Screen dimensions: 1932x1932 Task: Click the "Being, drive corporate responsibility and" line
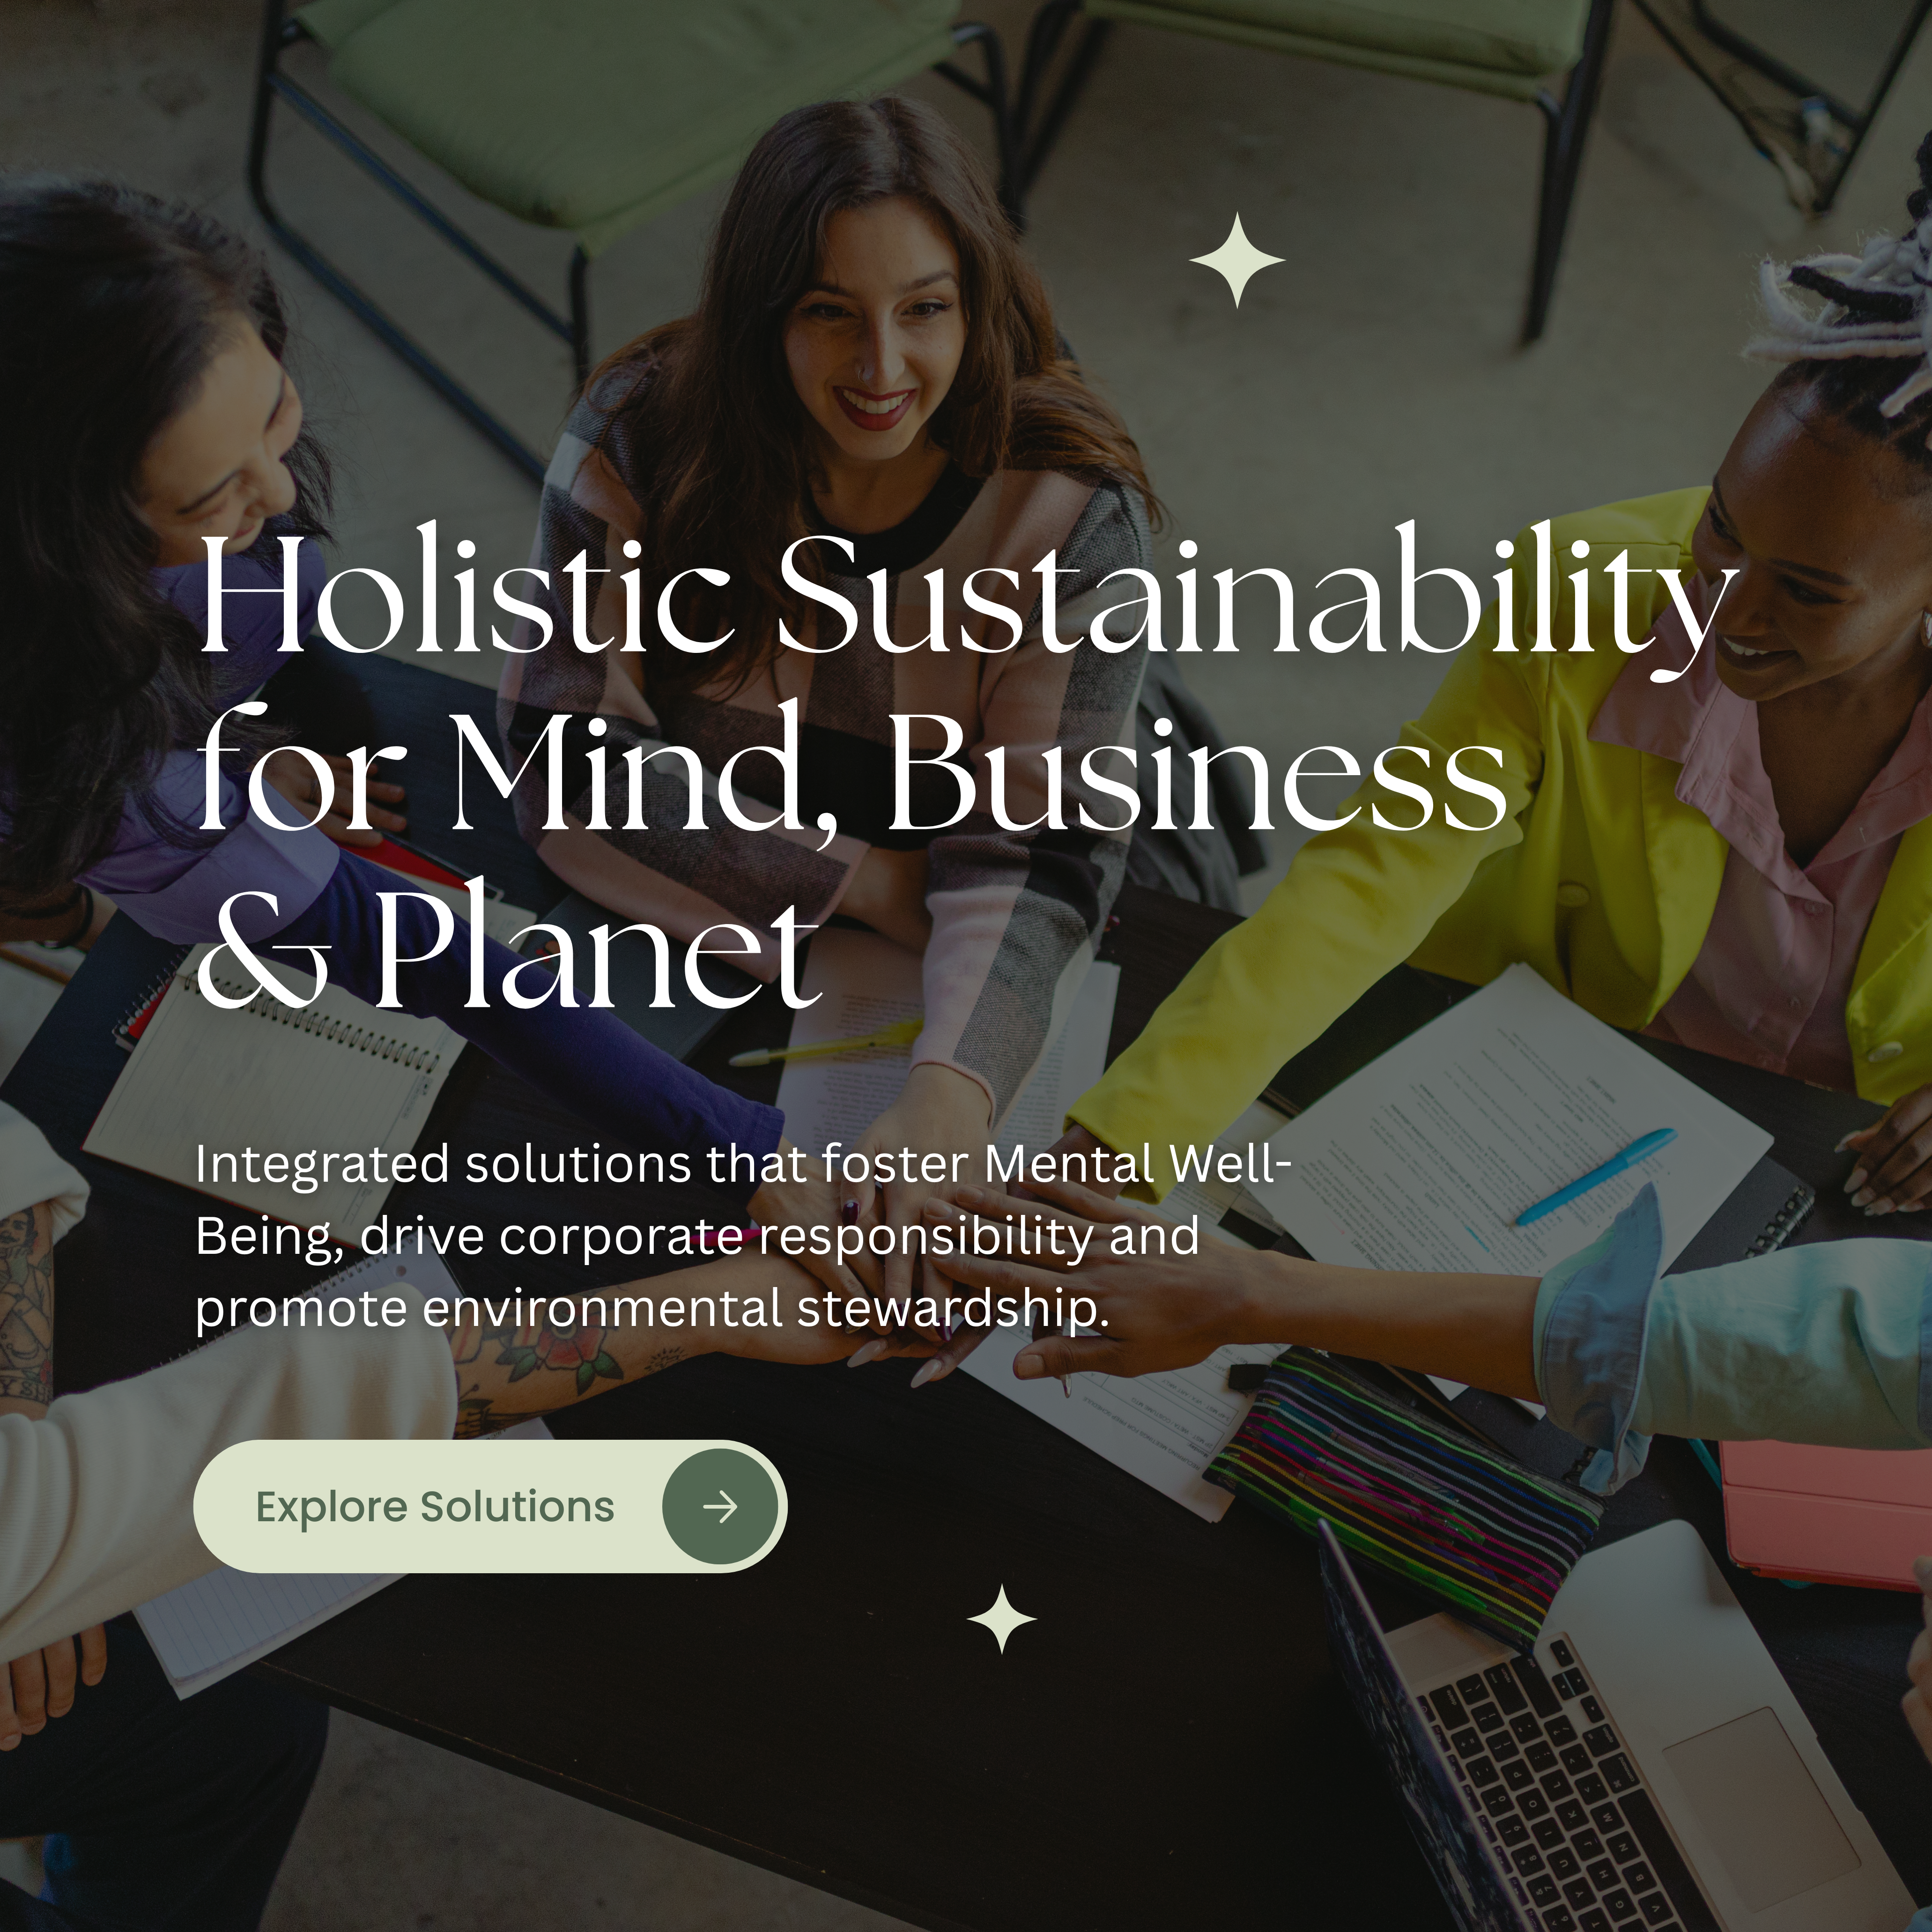(697, 1236)
